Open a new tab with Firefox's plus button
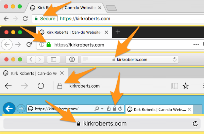 tap(118, 32)
